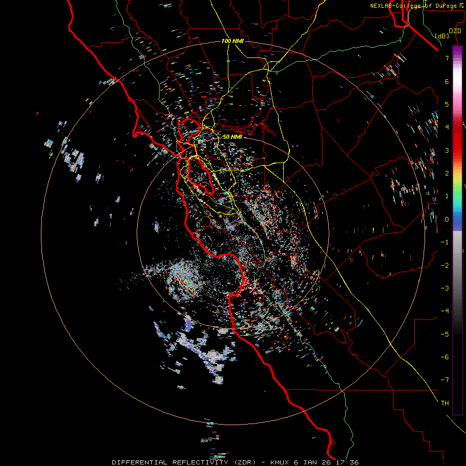Click the DZD product label
This screenshot has width=466, height=466.
pyautogui.click(x=455, y=31)
